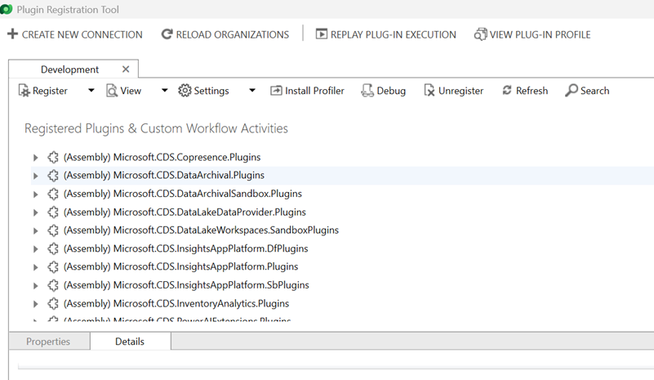Click the Unregister text button

pyautogui.click(x=460, y=91)
